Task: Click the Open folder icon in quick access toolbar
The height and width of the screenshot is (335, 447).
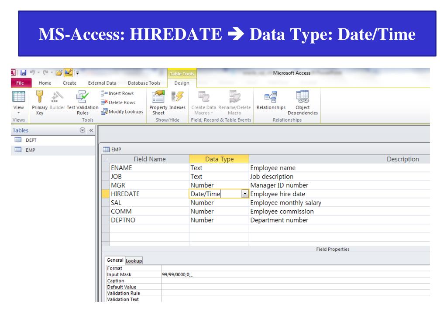Action: tap(59, 73)
